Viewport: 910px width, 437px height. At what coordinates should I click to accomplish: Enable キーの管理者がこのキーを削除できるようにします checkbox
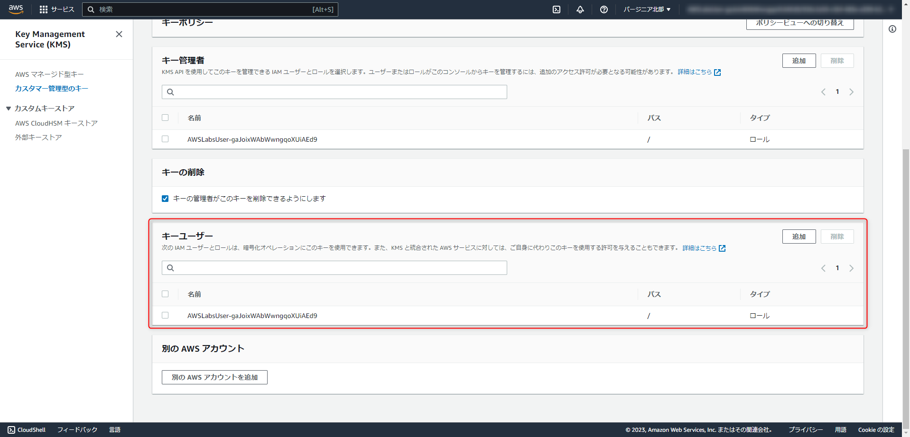[x=165, y=198]
